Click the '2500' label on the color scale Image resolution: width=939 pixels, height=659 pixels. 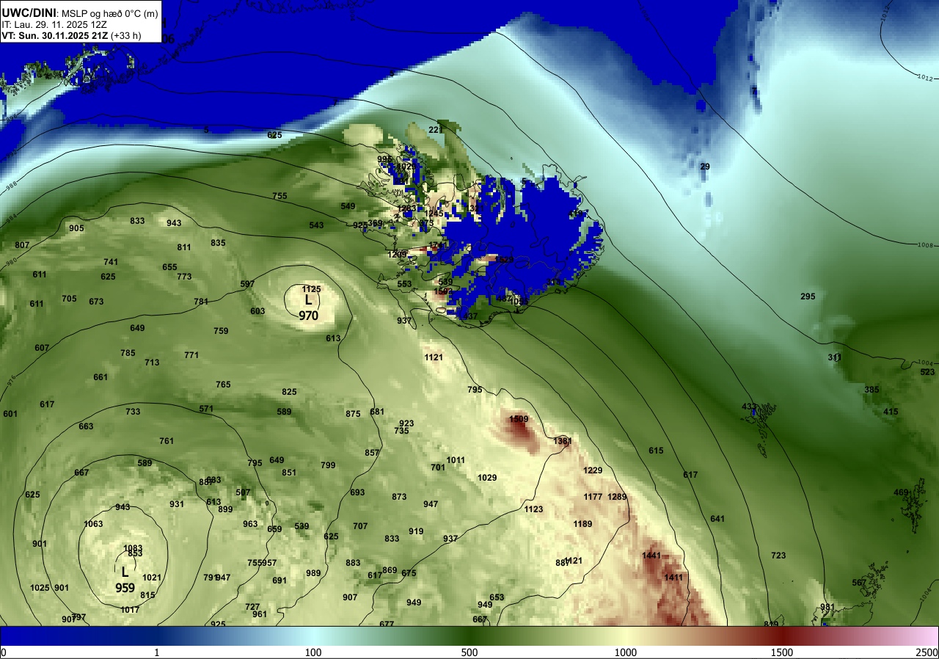(x=927, y=652)
